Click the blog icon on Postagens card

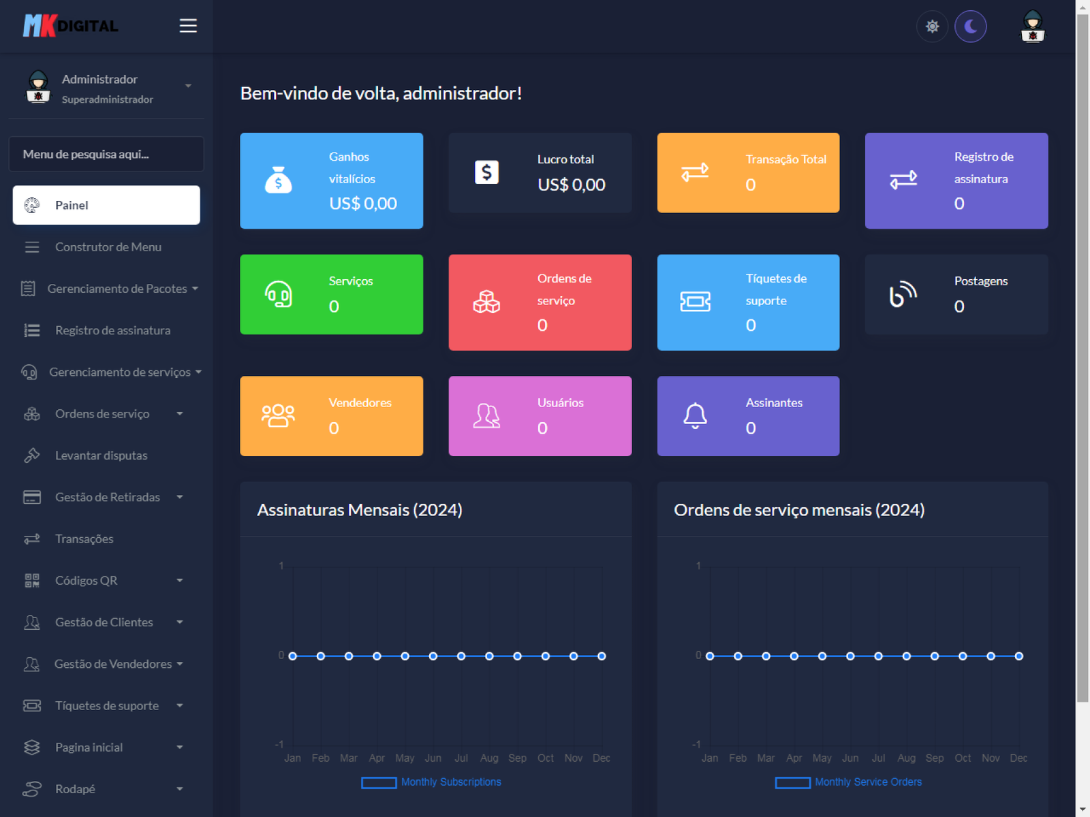(903, 295)
